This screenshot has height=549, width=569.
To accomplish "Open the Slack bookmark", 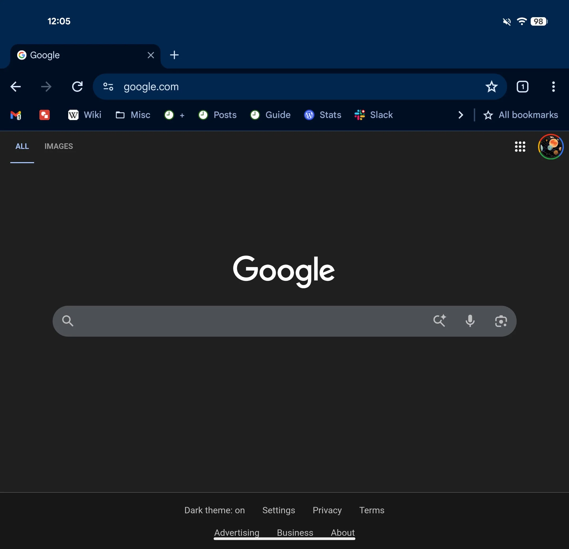I will [374, 115].
